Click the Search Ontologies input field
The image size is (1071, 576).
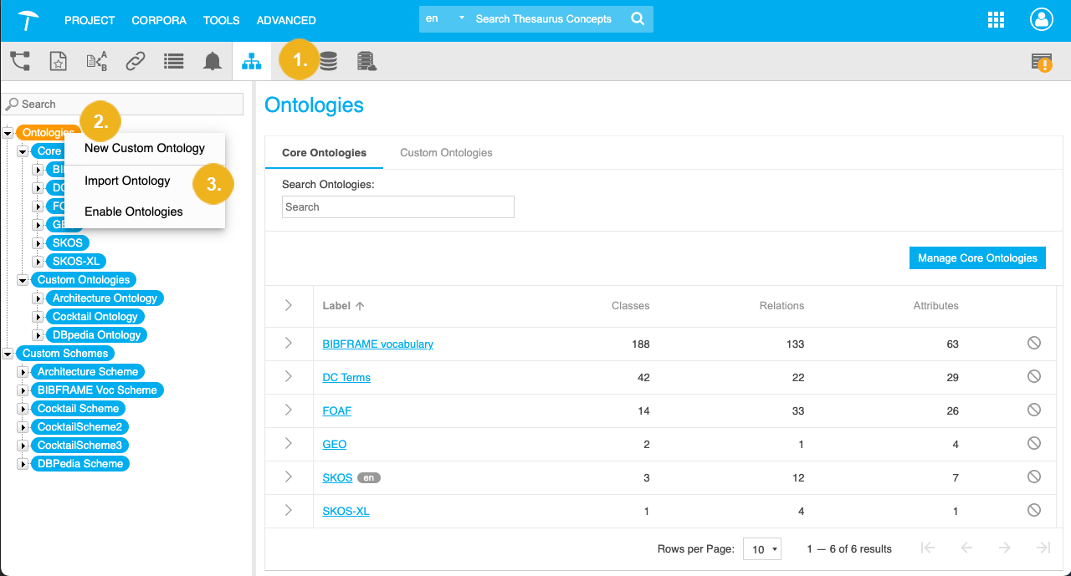[x=397, y=206]
